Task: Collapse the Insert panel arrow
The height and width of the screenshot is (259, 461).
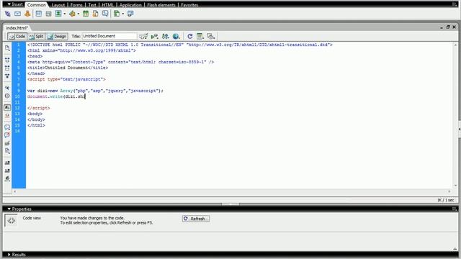Action: pos(9,4)
